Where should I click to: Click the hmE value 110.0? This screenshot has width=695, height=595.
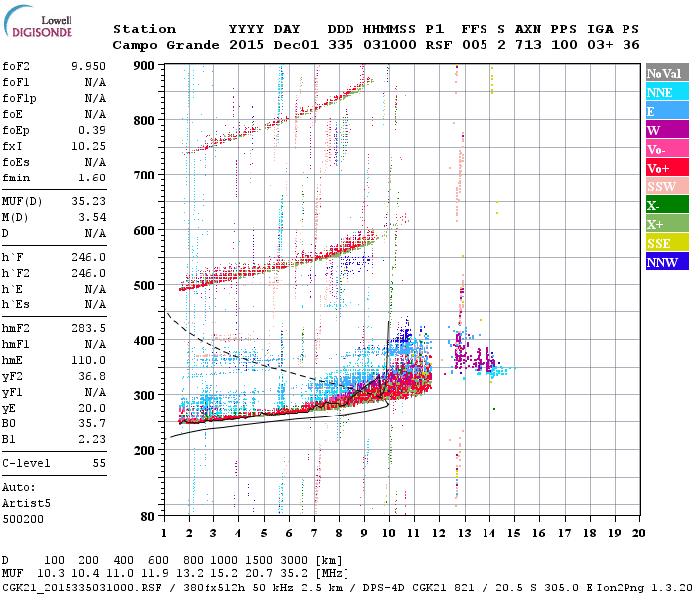pyautogui.click(x=88, y=360)
